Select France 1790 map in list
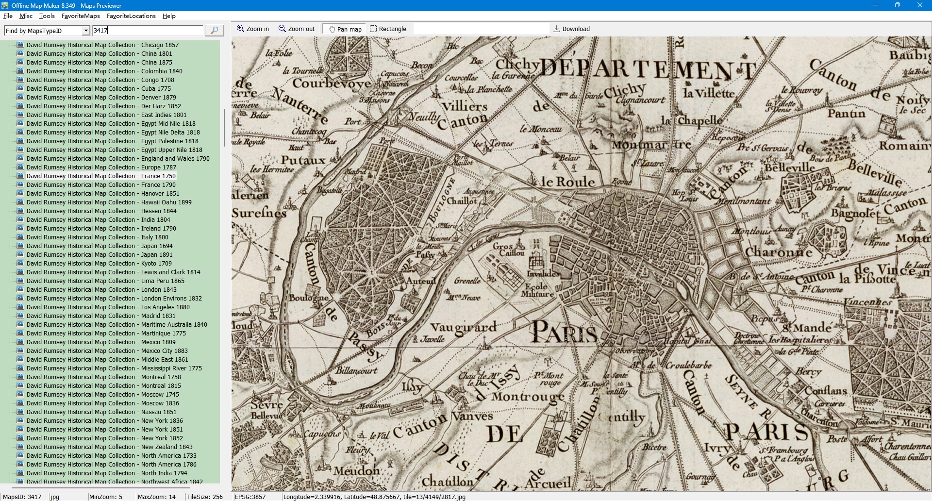The image size is (932, 501). point(101,185)
